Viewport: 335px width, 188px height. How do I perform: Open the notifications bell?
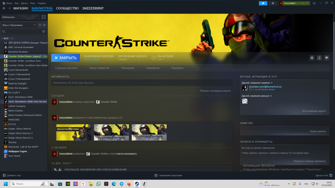[273, 3]
